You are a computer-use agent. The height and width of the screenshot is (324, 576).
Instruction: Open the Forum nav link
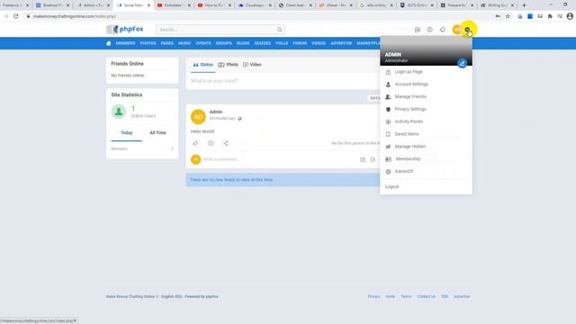click(300, 43)
